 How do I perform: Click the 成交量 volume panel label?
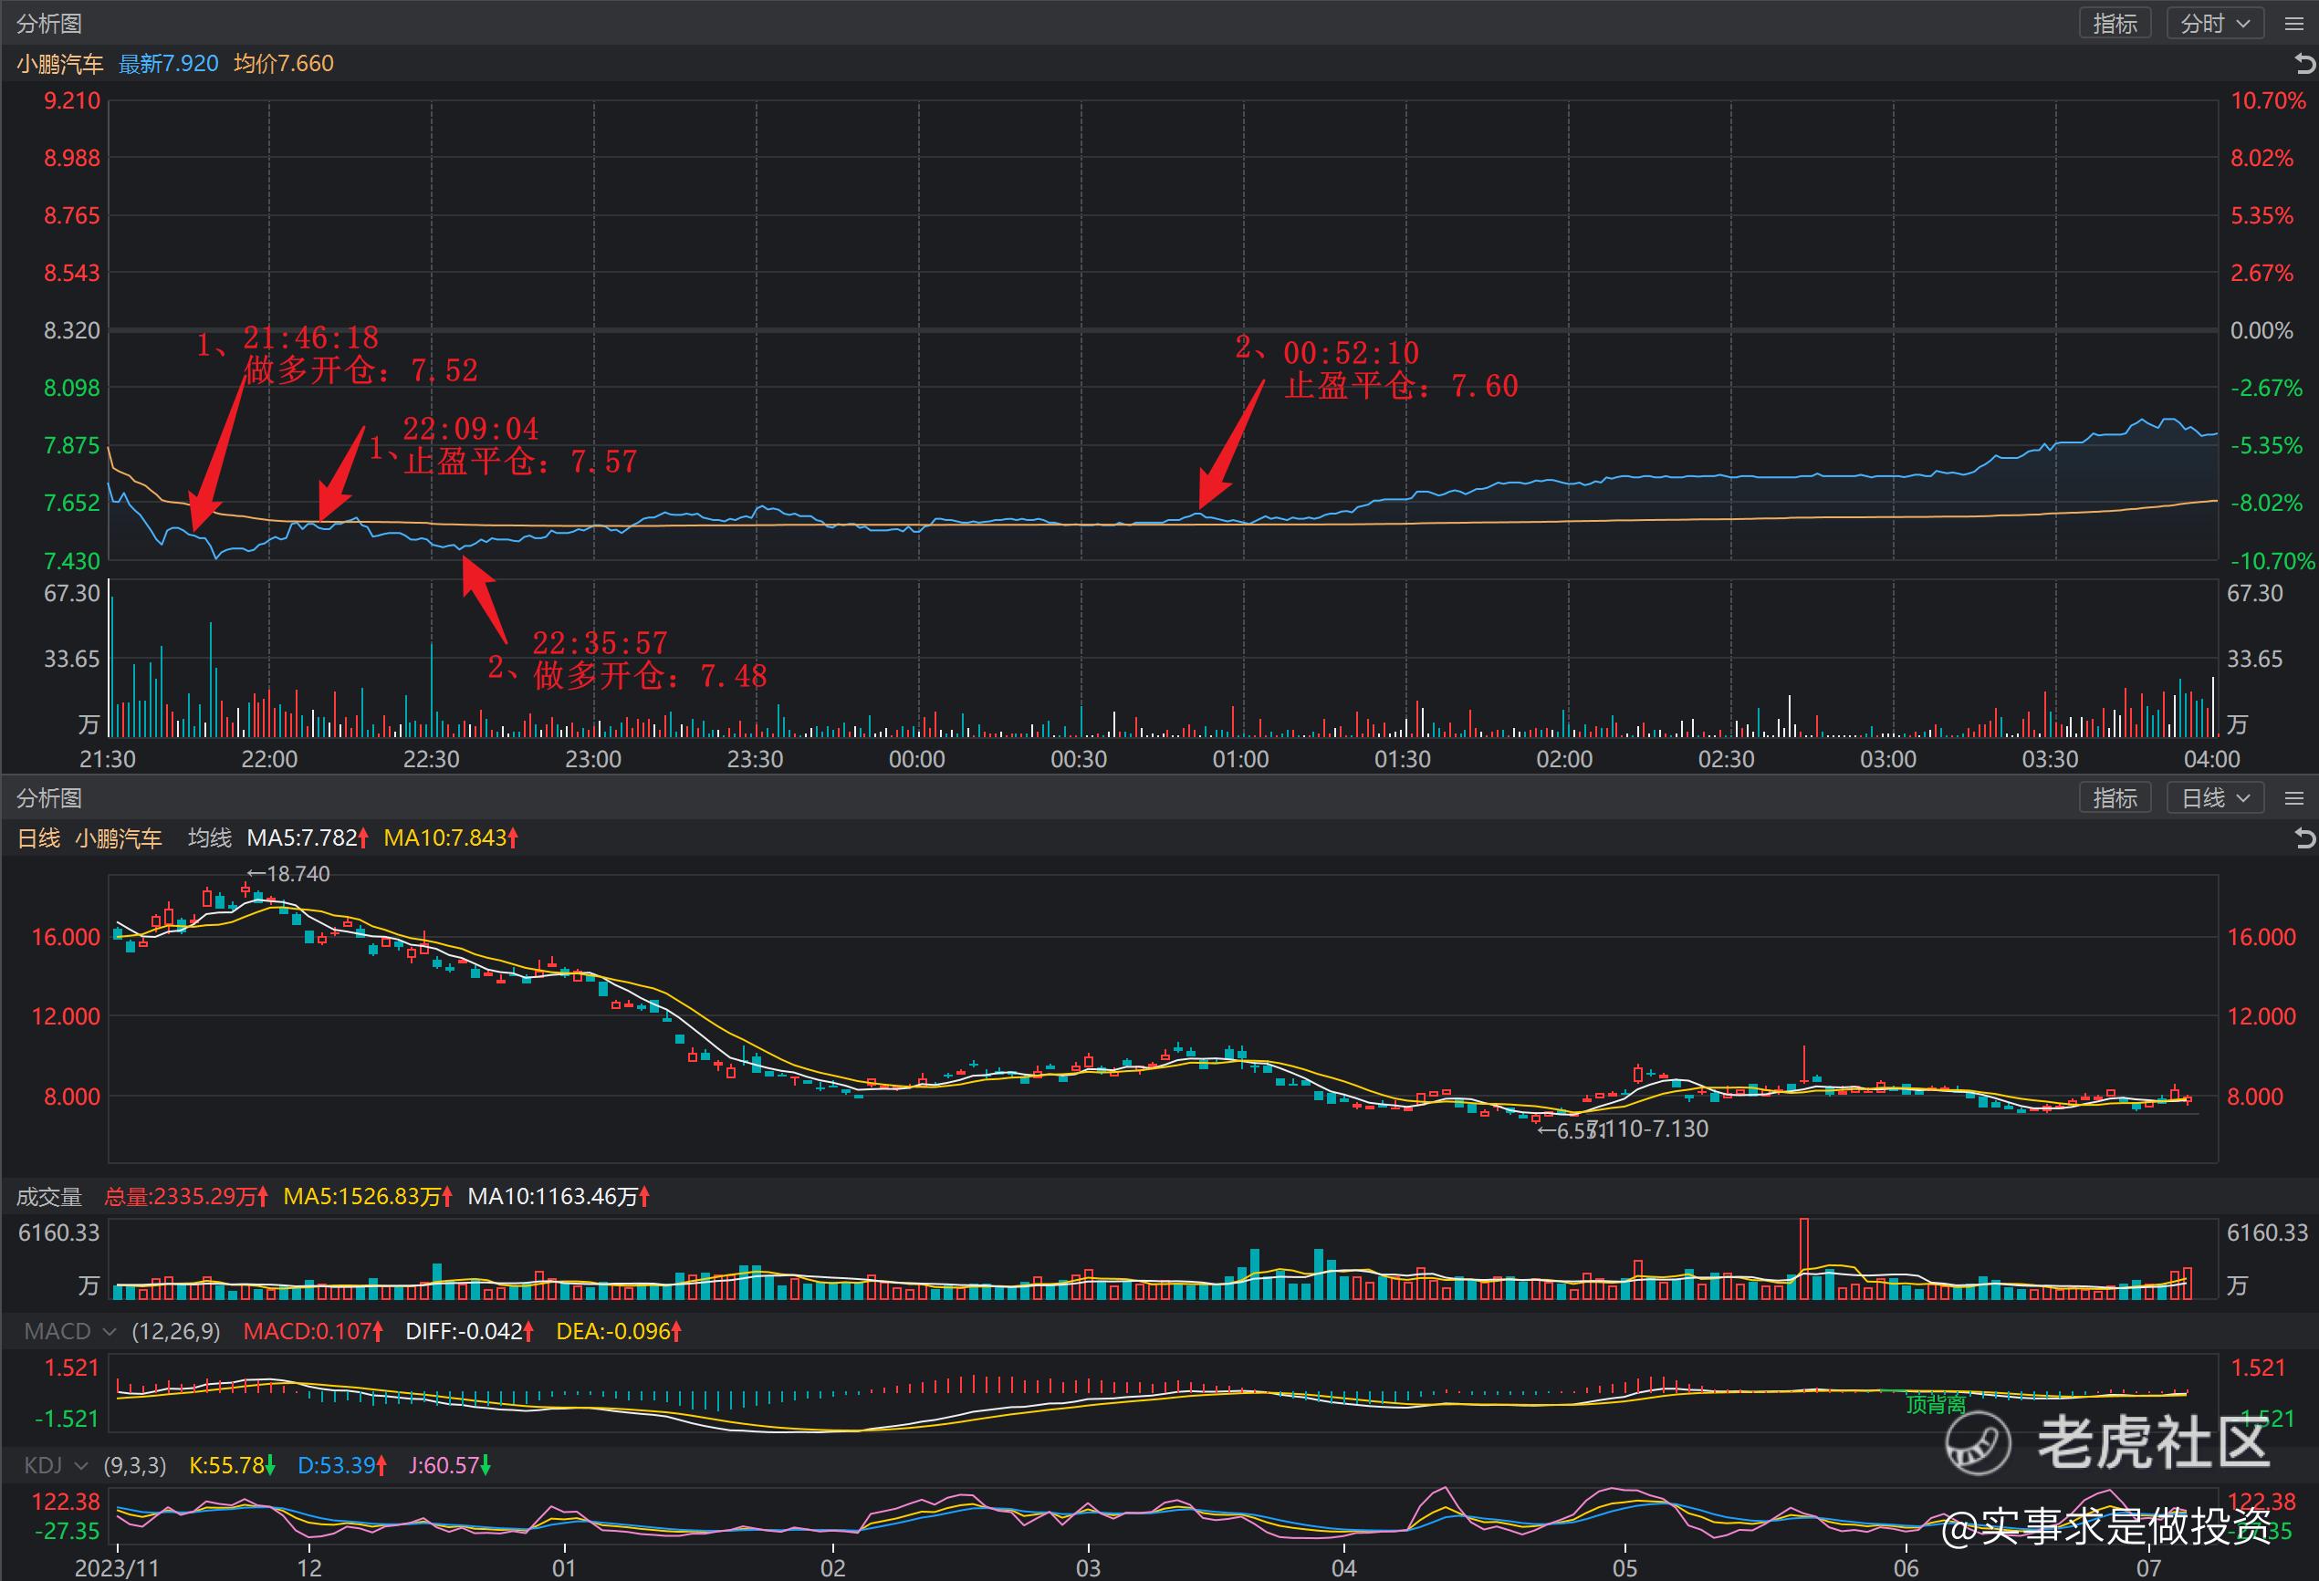coord(49,1196)
